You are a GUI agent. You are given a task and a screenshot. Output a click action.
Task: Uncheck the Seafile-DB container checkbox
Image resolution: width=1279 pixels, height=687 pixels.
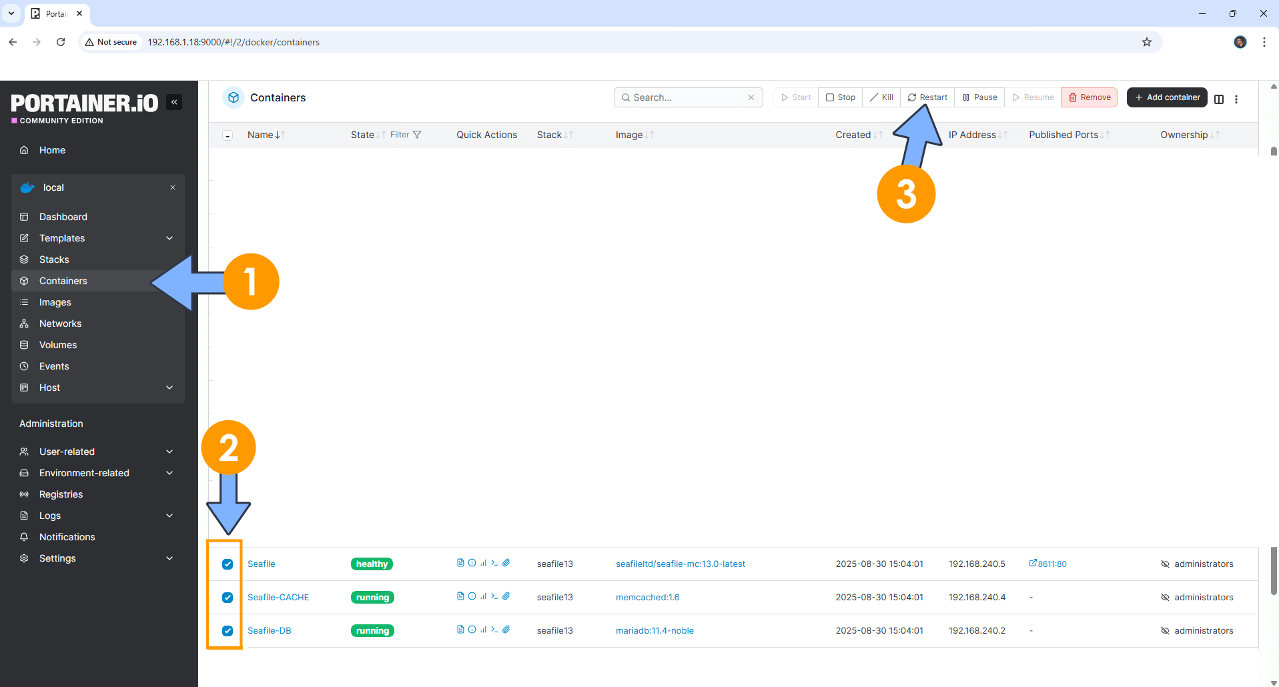click(x=228, y=631)
